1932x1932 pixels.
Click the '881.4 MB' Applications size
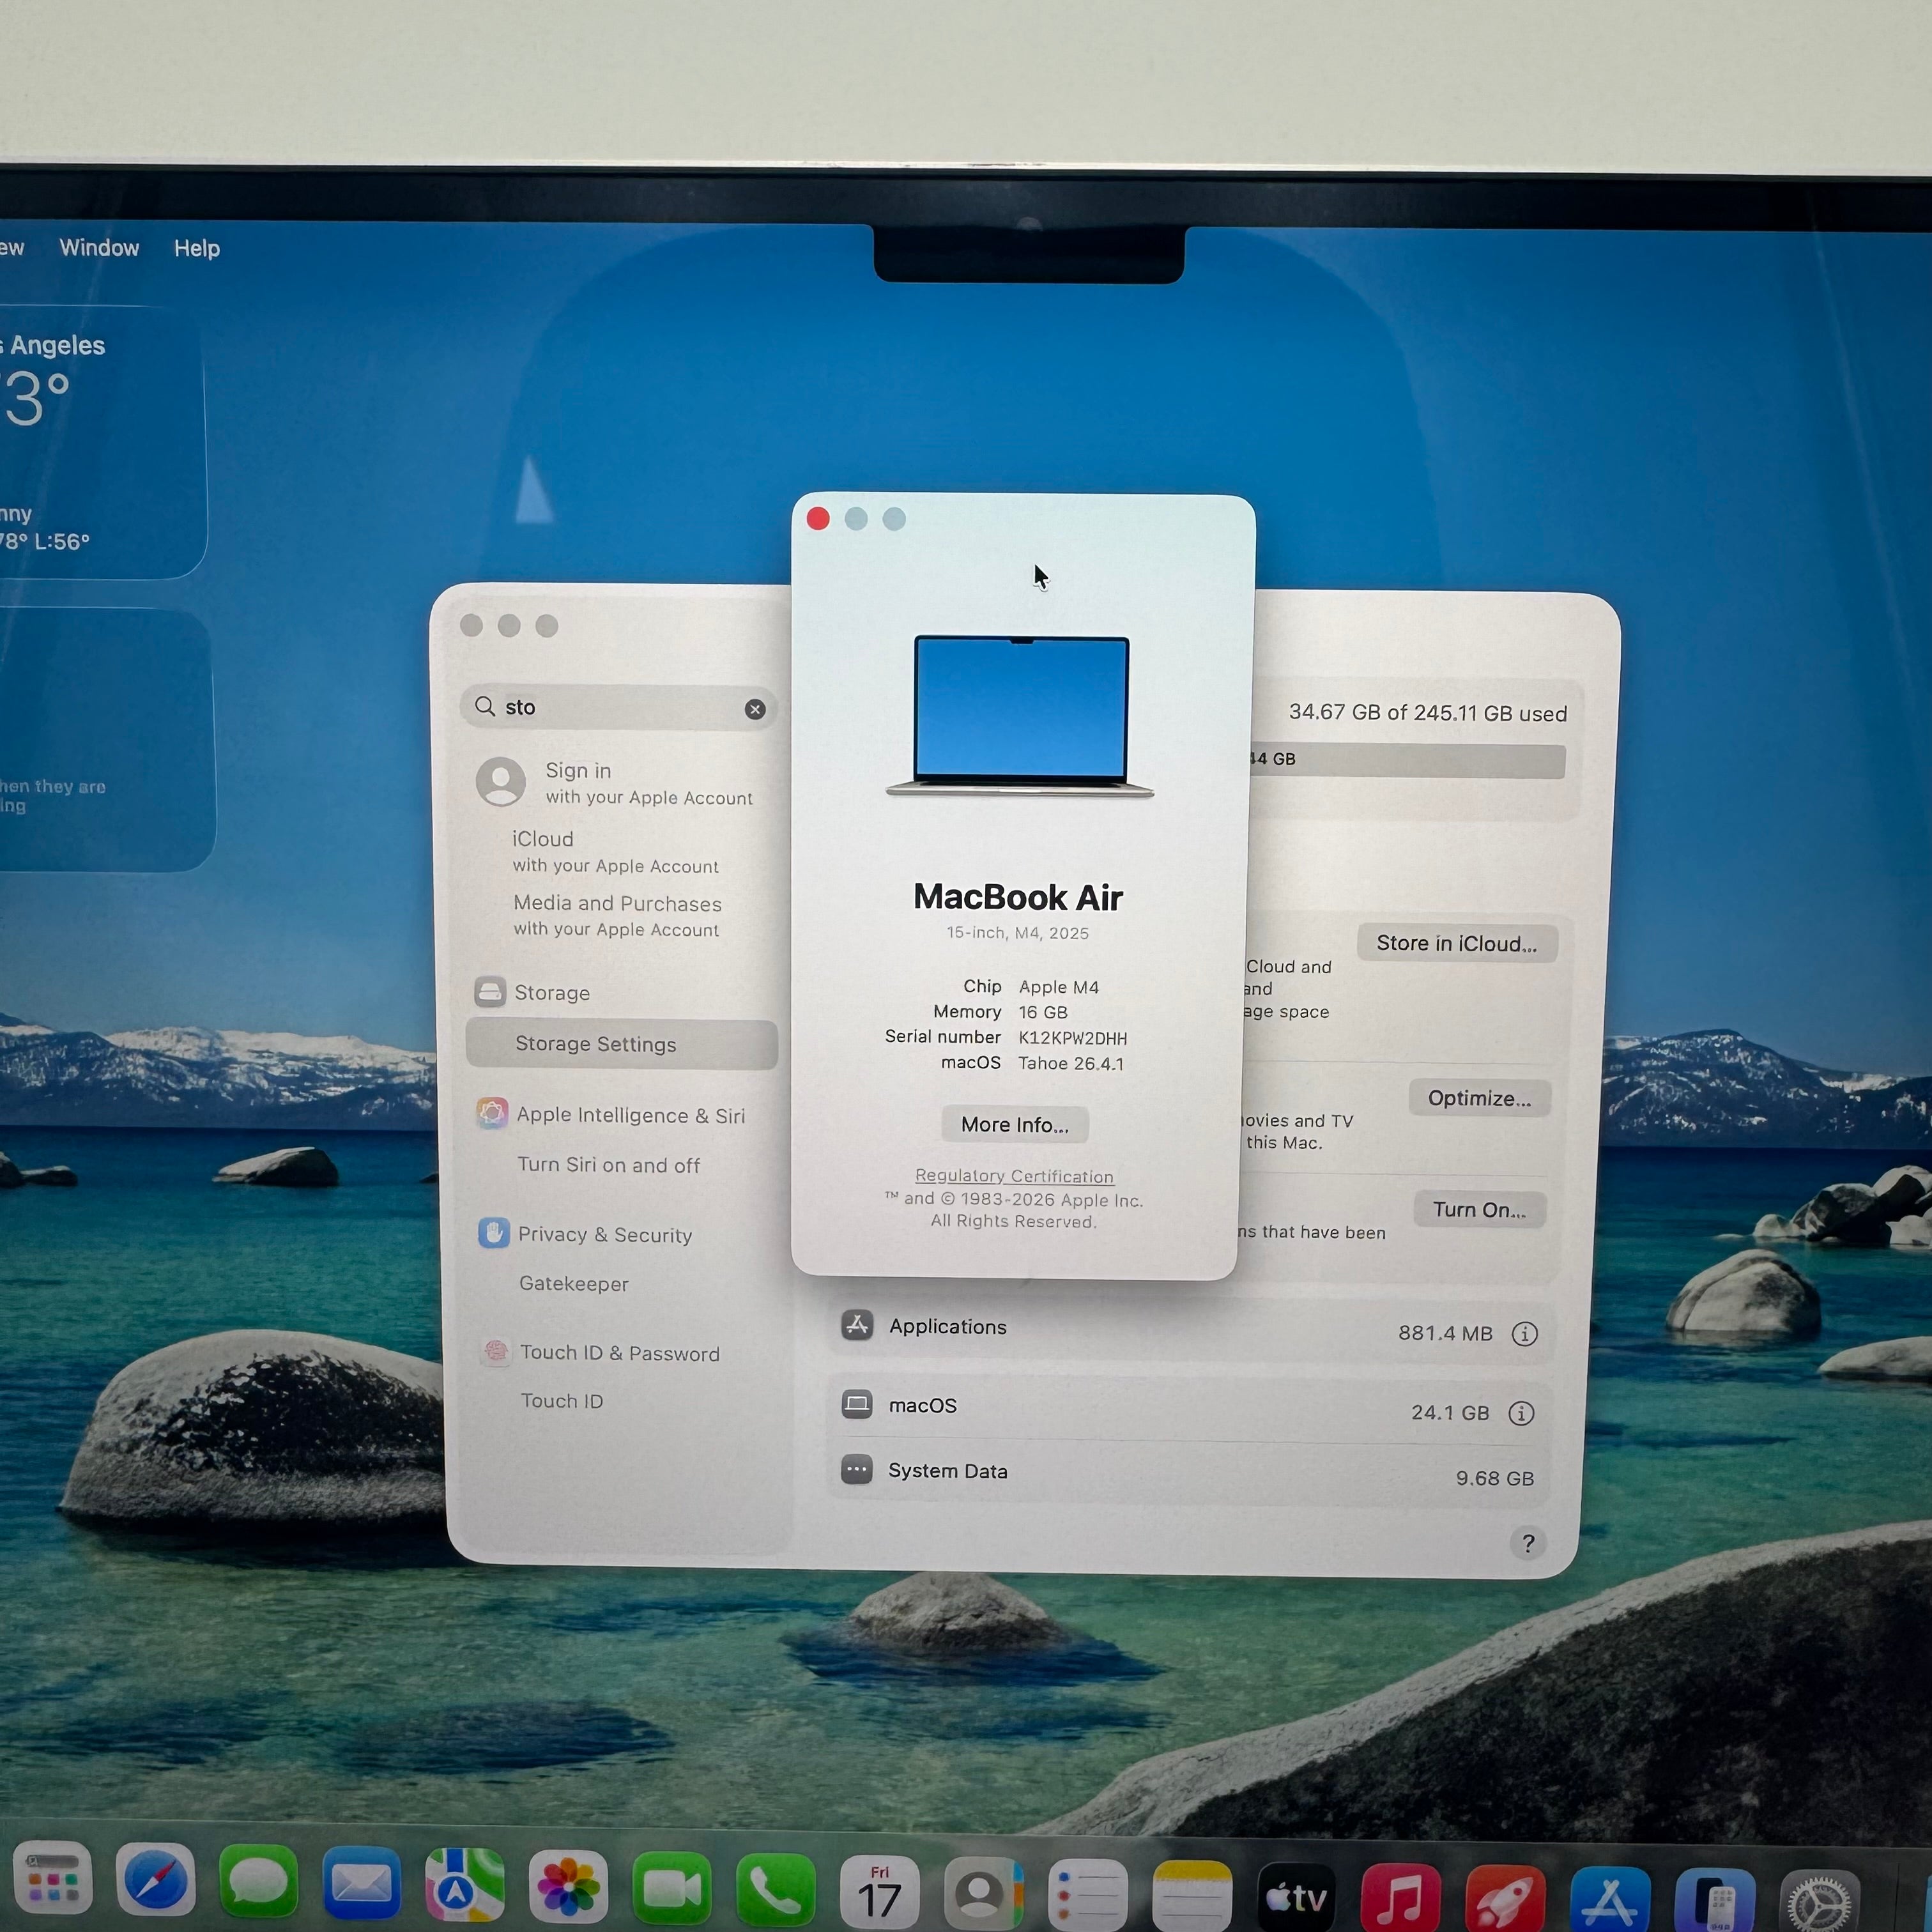1445,1333
